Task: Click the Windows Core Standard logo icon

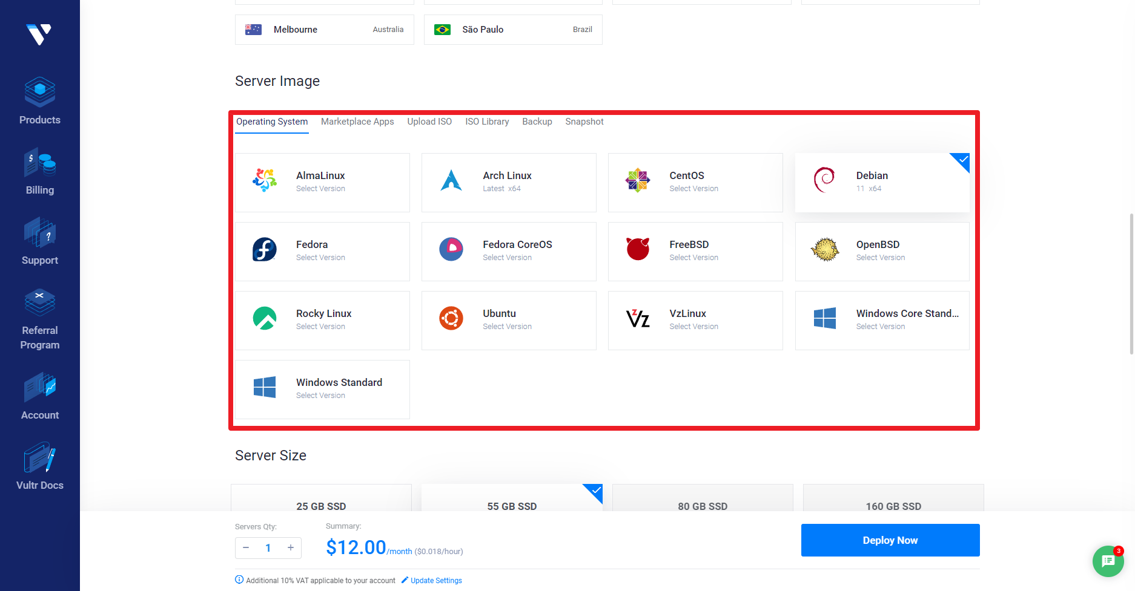Action: click(825, 318)
